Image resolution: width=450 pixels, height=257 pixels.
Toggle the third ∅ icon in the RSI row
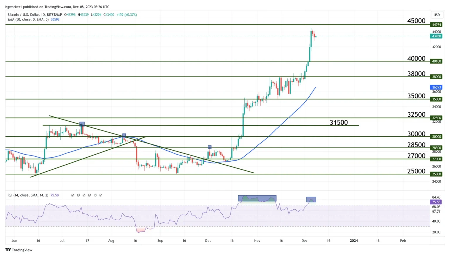[x=84, y=195]
